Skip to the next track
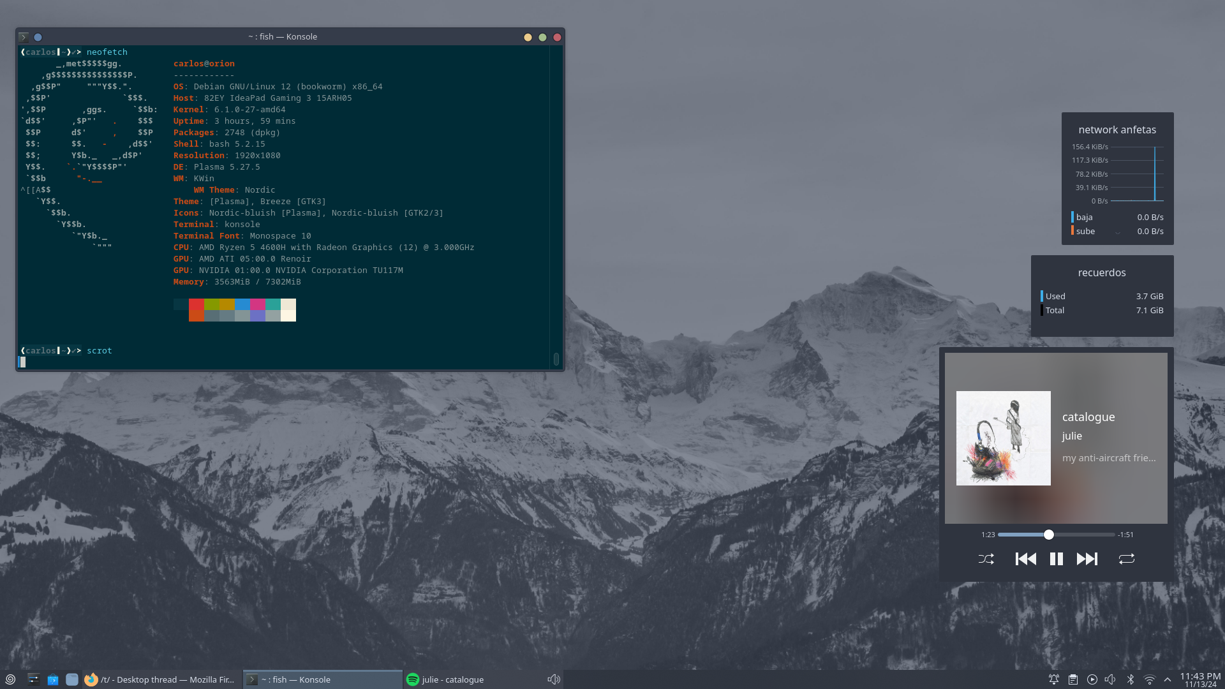 (1087, 559)
